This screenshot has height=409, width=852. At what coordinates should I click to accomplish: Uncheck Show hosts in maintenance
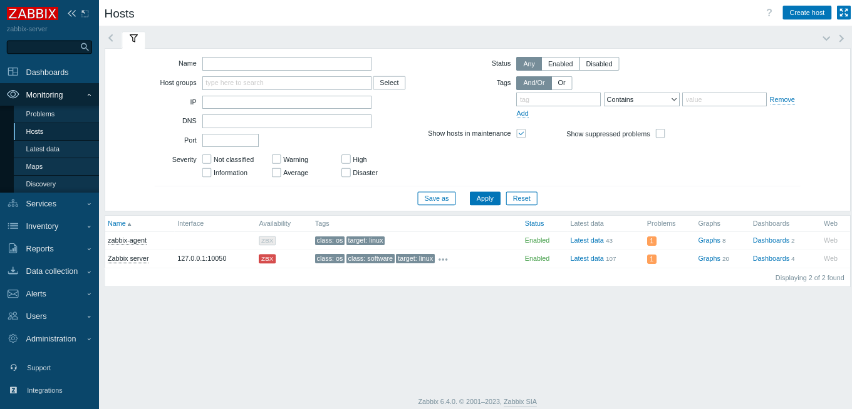pos(521,133)
